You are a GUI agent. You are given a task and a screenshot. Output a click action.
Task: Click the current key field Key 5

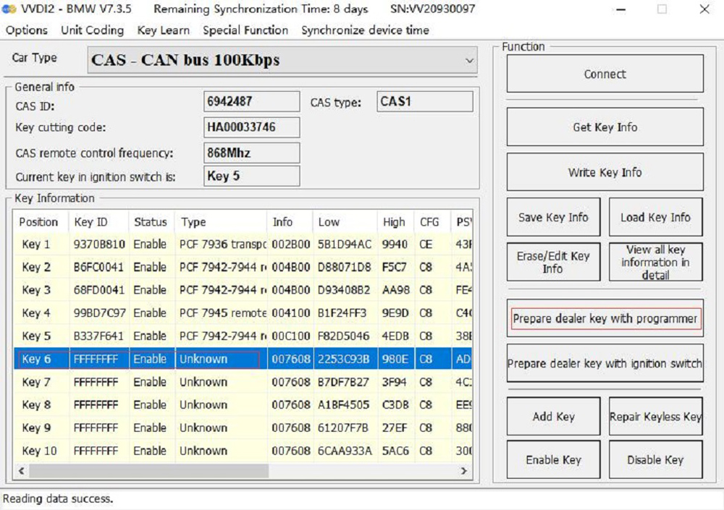tap(252, 176)
